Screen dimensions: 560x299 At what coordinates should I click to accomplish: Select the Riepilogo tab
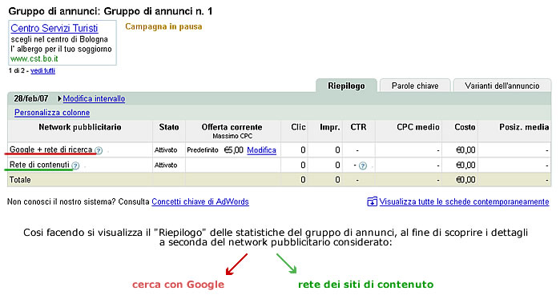coord(346,86)
